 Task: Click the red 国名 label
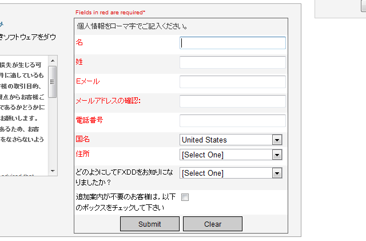point(83,139)
